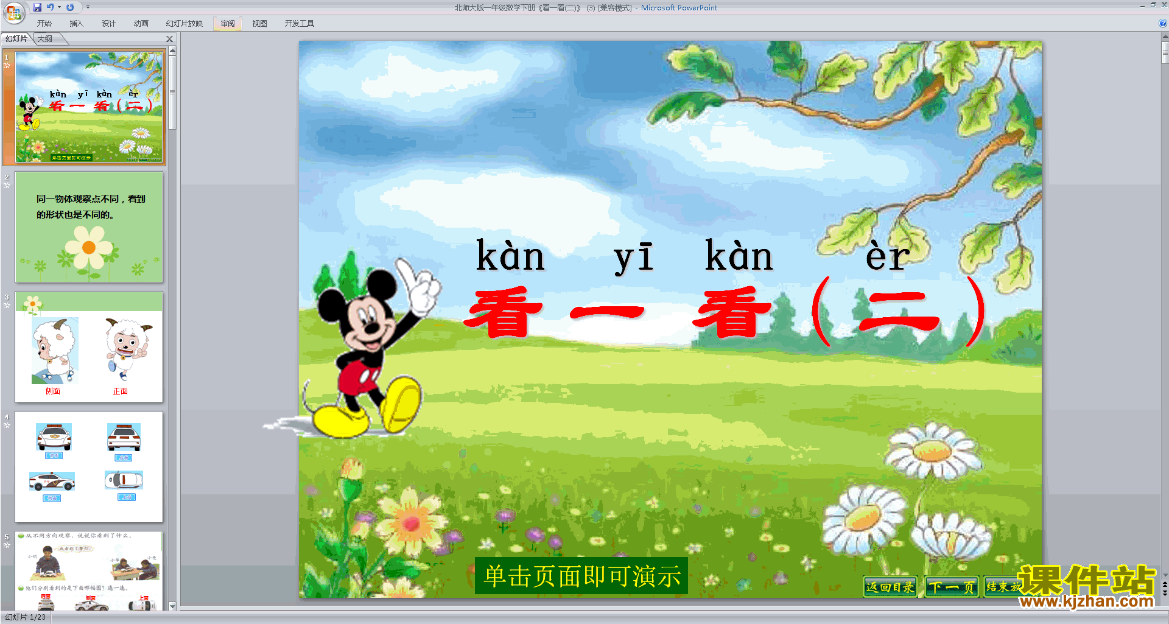Click the Next Slide double-arrow icon
Image resolution: width=1169 pixels, height=624 pixels.
[1165, 593]
